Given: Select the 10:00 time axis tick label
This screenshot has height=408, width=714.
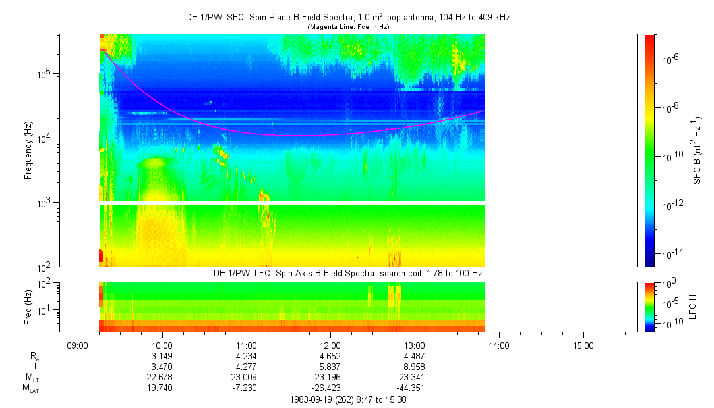Looking at the screenshot, I should pyautogui.click(x=162, y=345).
